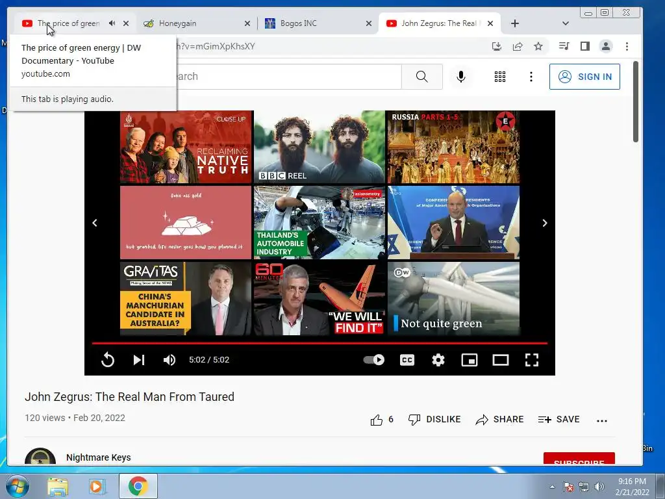
Task: Open the tab search dropdown chevron
Action: (x=566, y=23)
